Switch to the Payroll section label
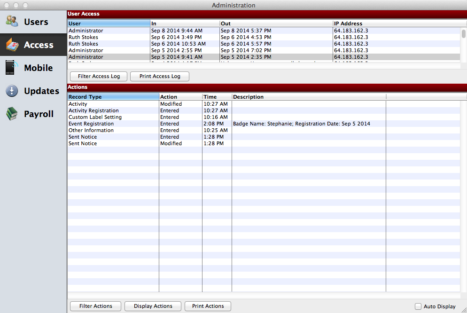 pos(39,114)
